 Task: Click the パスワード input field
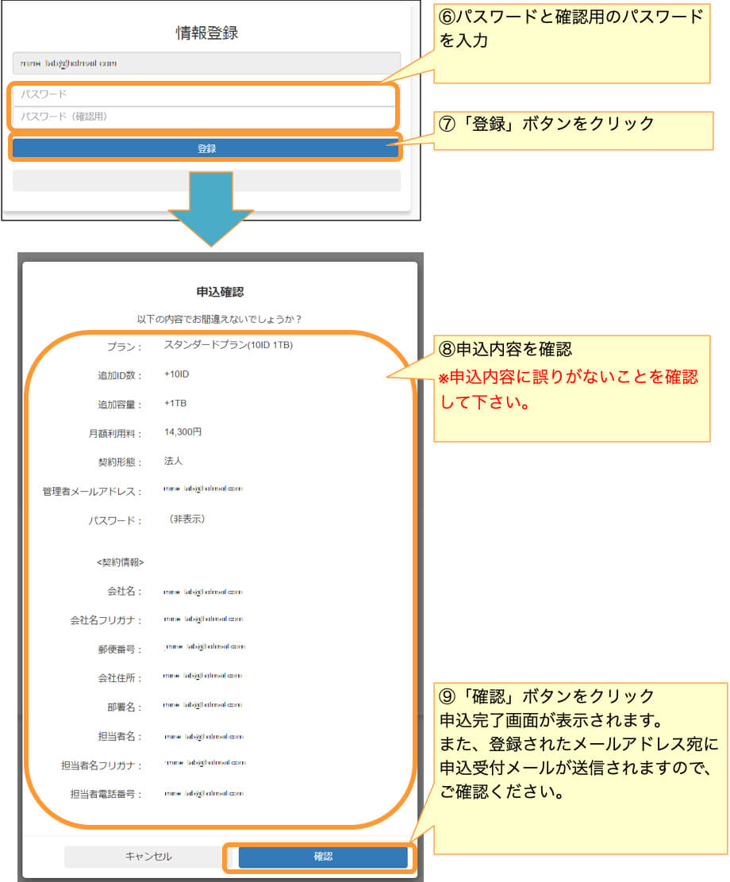203,95
